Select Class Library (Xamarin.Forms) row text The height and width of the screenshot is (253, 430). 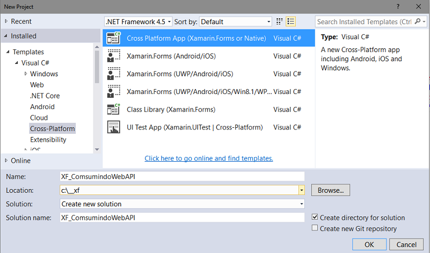(171, 110)
